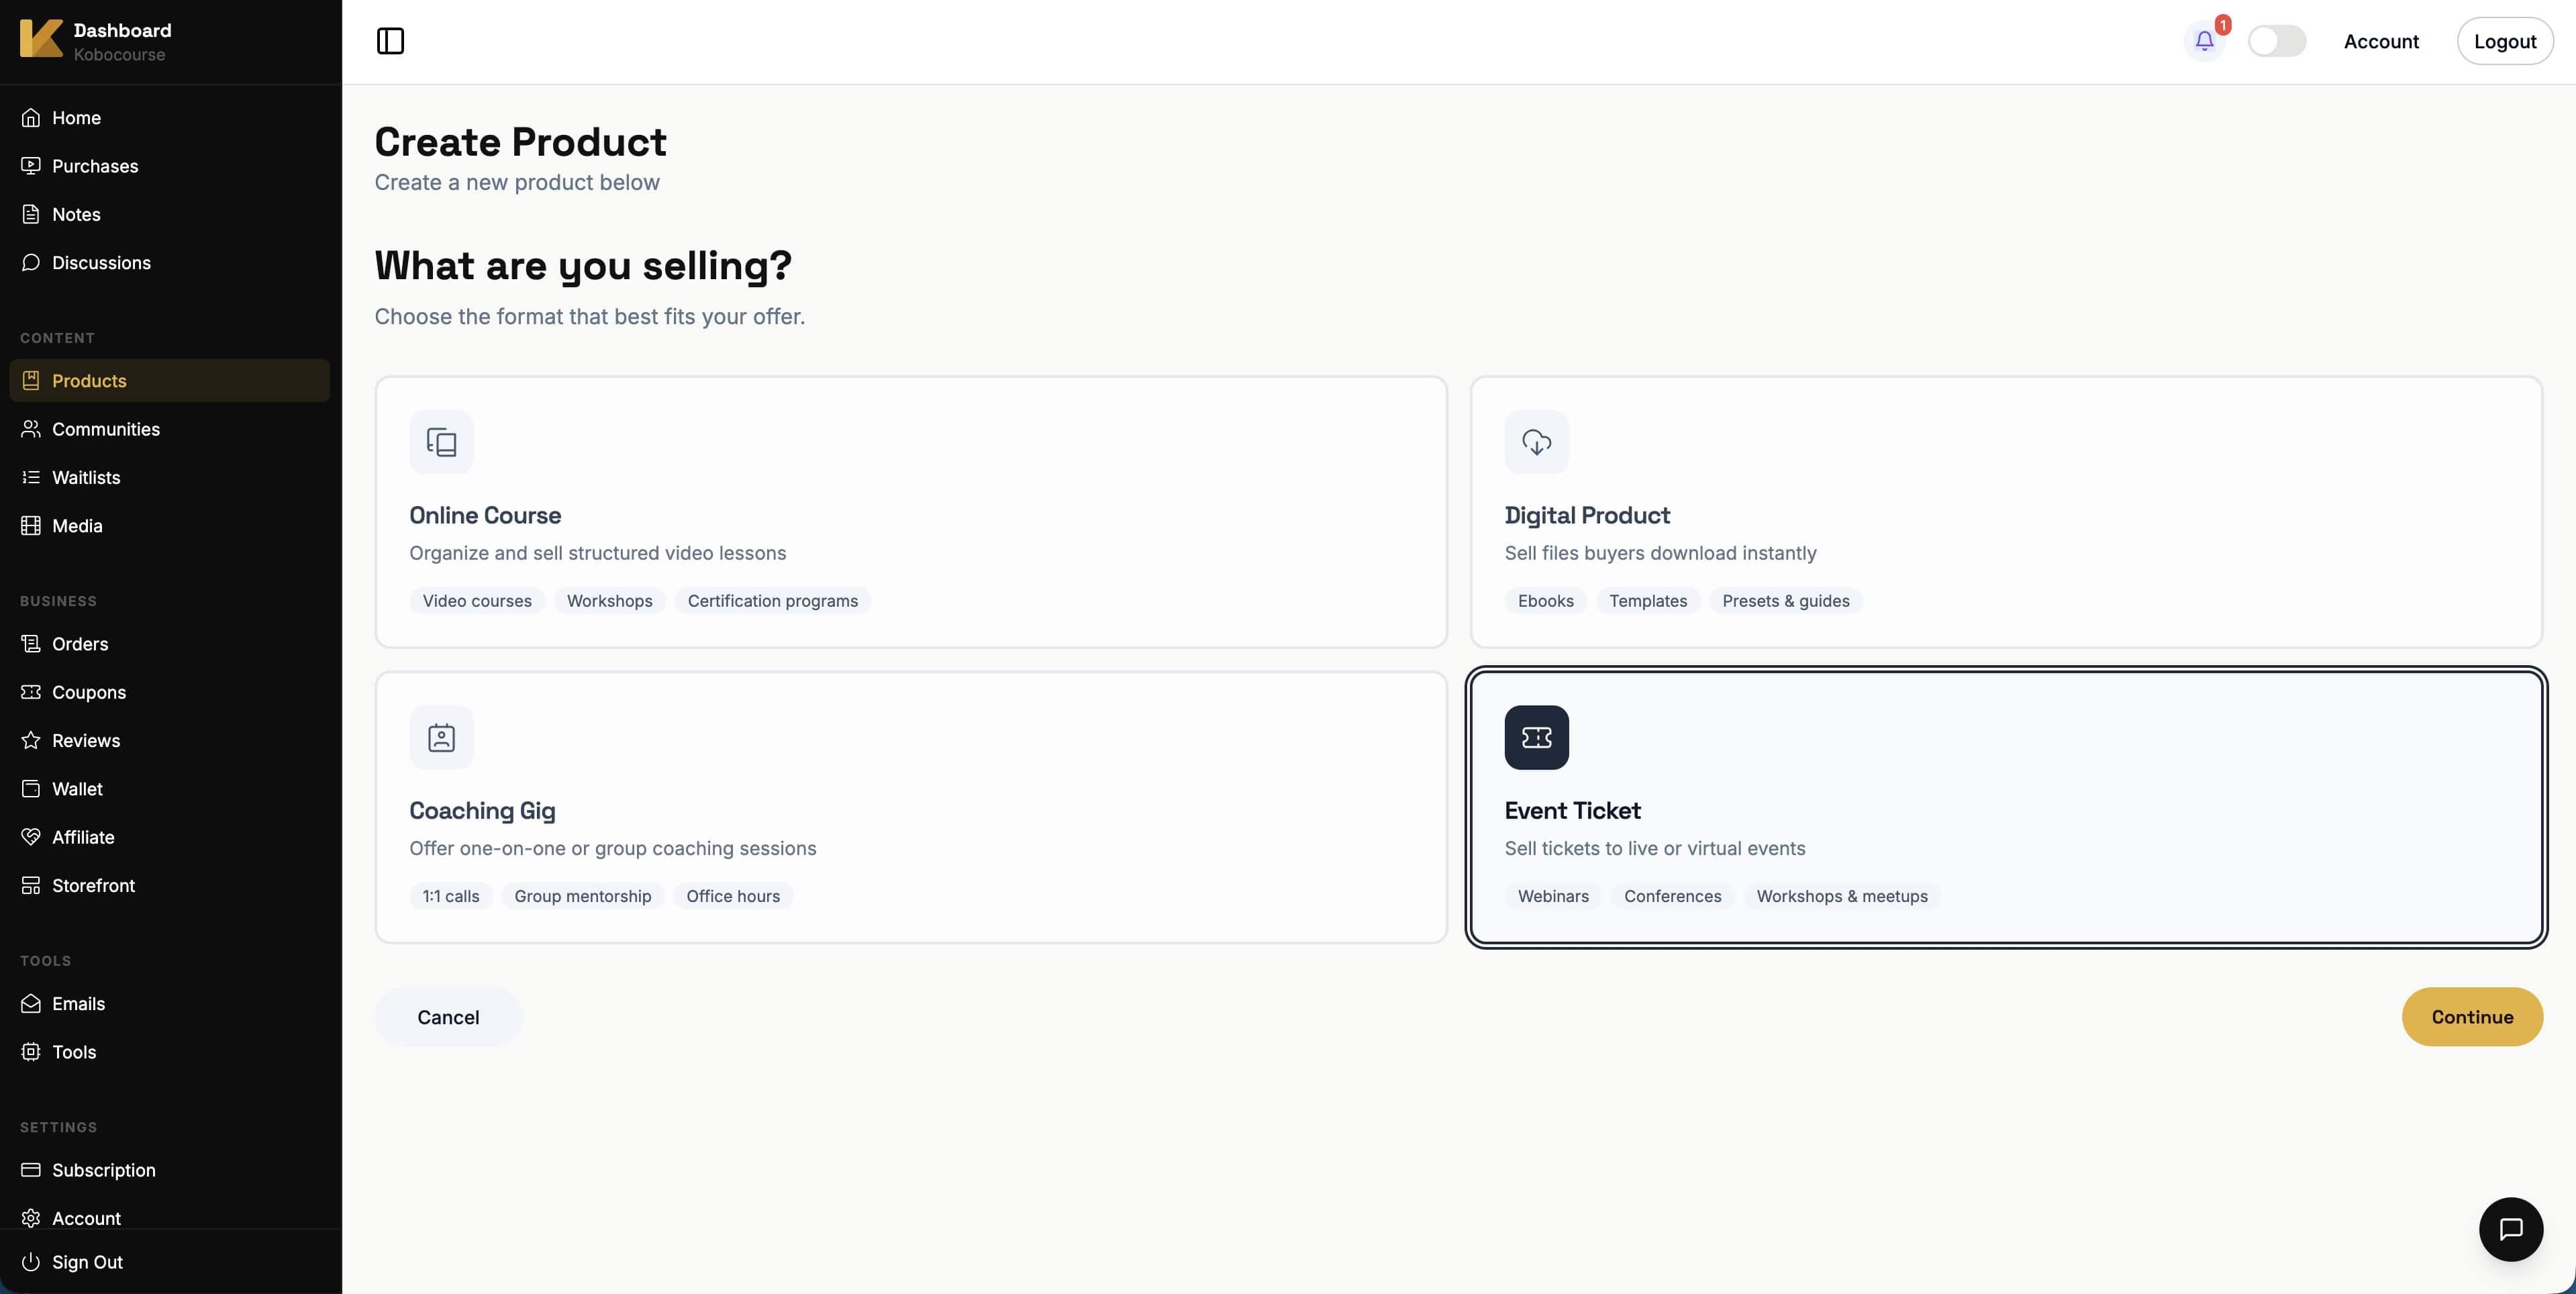Click the Wallet icon in sidebar
The image size is (2576, 1294).
[x=31, y=789]
